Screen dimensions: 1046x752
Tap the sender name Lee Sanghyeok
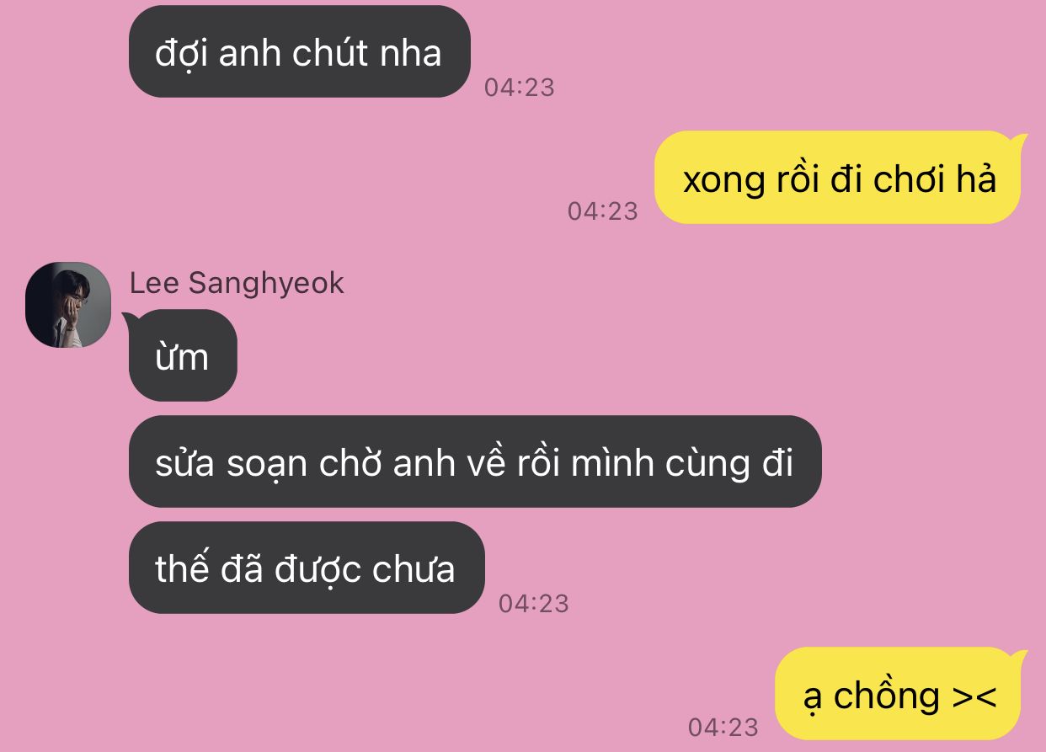tap(237, 283)
